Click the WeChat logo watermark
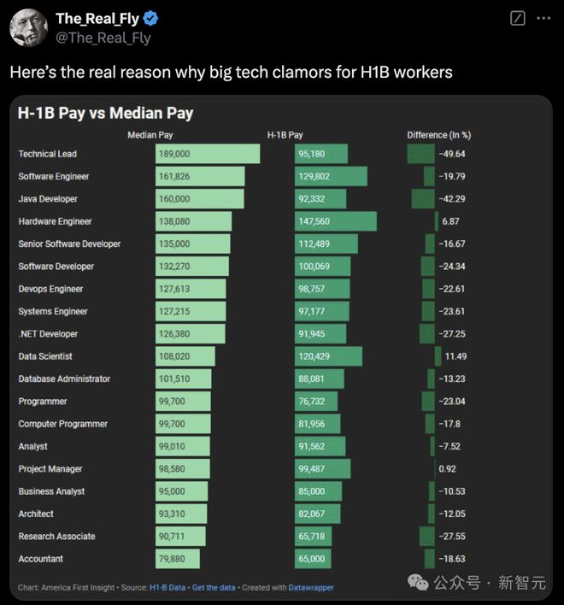Viewport: 564px width, 605px height. pyautogui.click(x=418, y=582)
